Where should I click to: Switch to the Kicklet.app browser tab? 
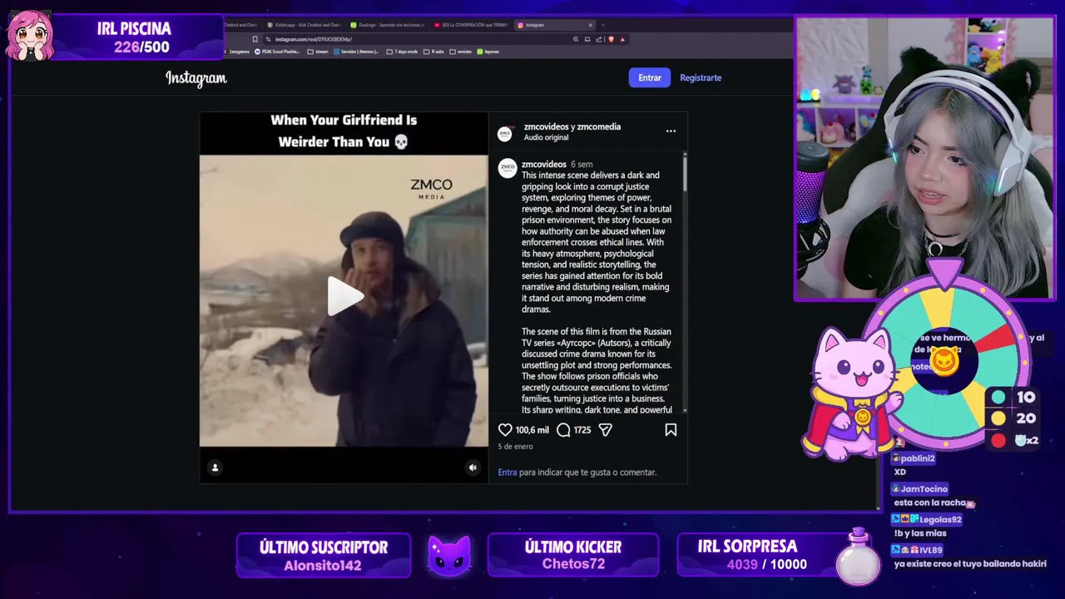(305, 25)
